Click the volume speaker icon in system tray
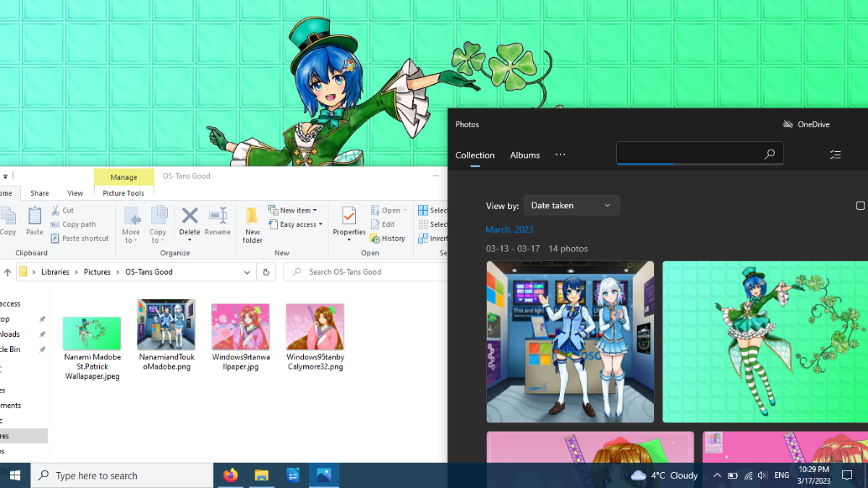The image size is (868, 488). click(x=762, y=476)
